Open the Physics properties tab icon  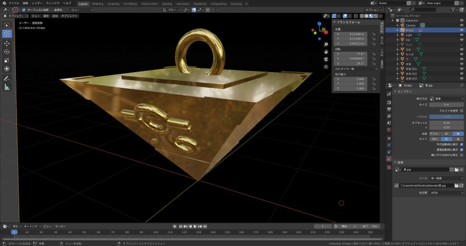389,145
